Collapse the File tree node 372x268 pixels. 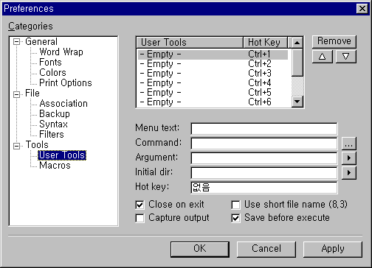click(16, 94)
